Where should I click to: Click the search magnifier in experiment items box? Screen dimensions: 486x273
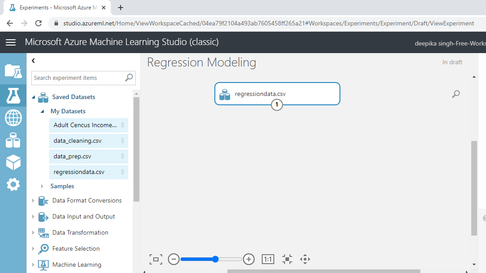(129, 78)
